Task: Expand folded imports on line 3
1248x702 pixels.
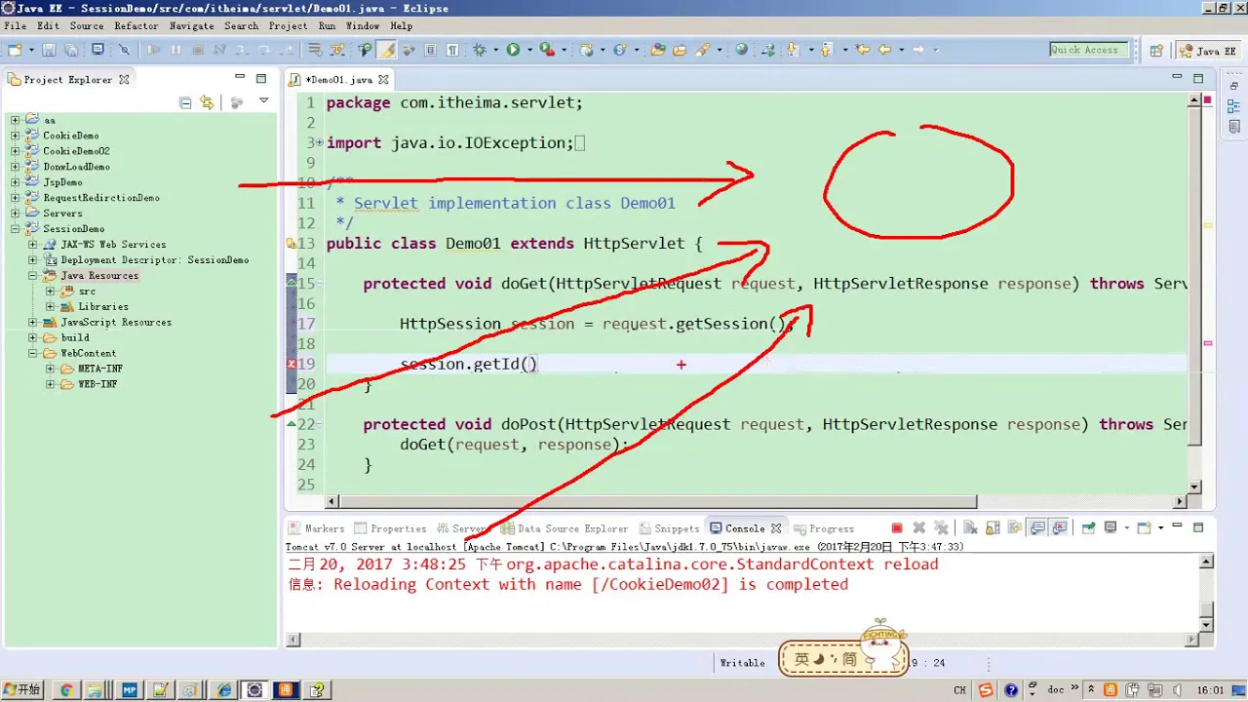Action: pos(320,142)
